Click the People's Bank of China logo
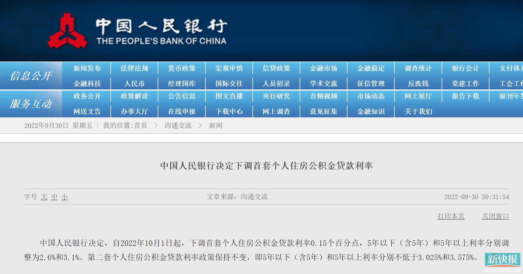Viewport: 523px width, 274px height. (x=68, y=30)
